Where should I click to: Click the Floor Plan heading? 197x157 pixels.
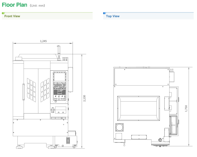(x=15, y=5)
